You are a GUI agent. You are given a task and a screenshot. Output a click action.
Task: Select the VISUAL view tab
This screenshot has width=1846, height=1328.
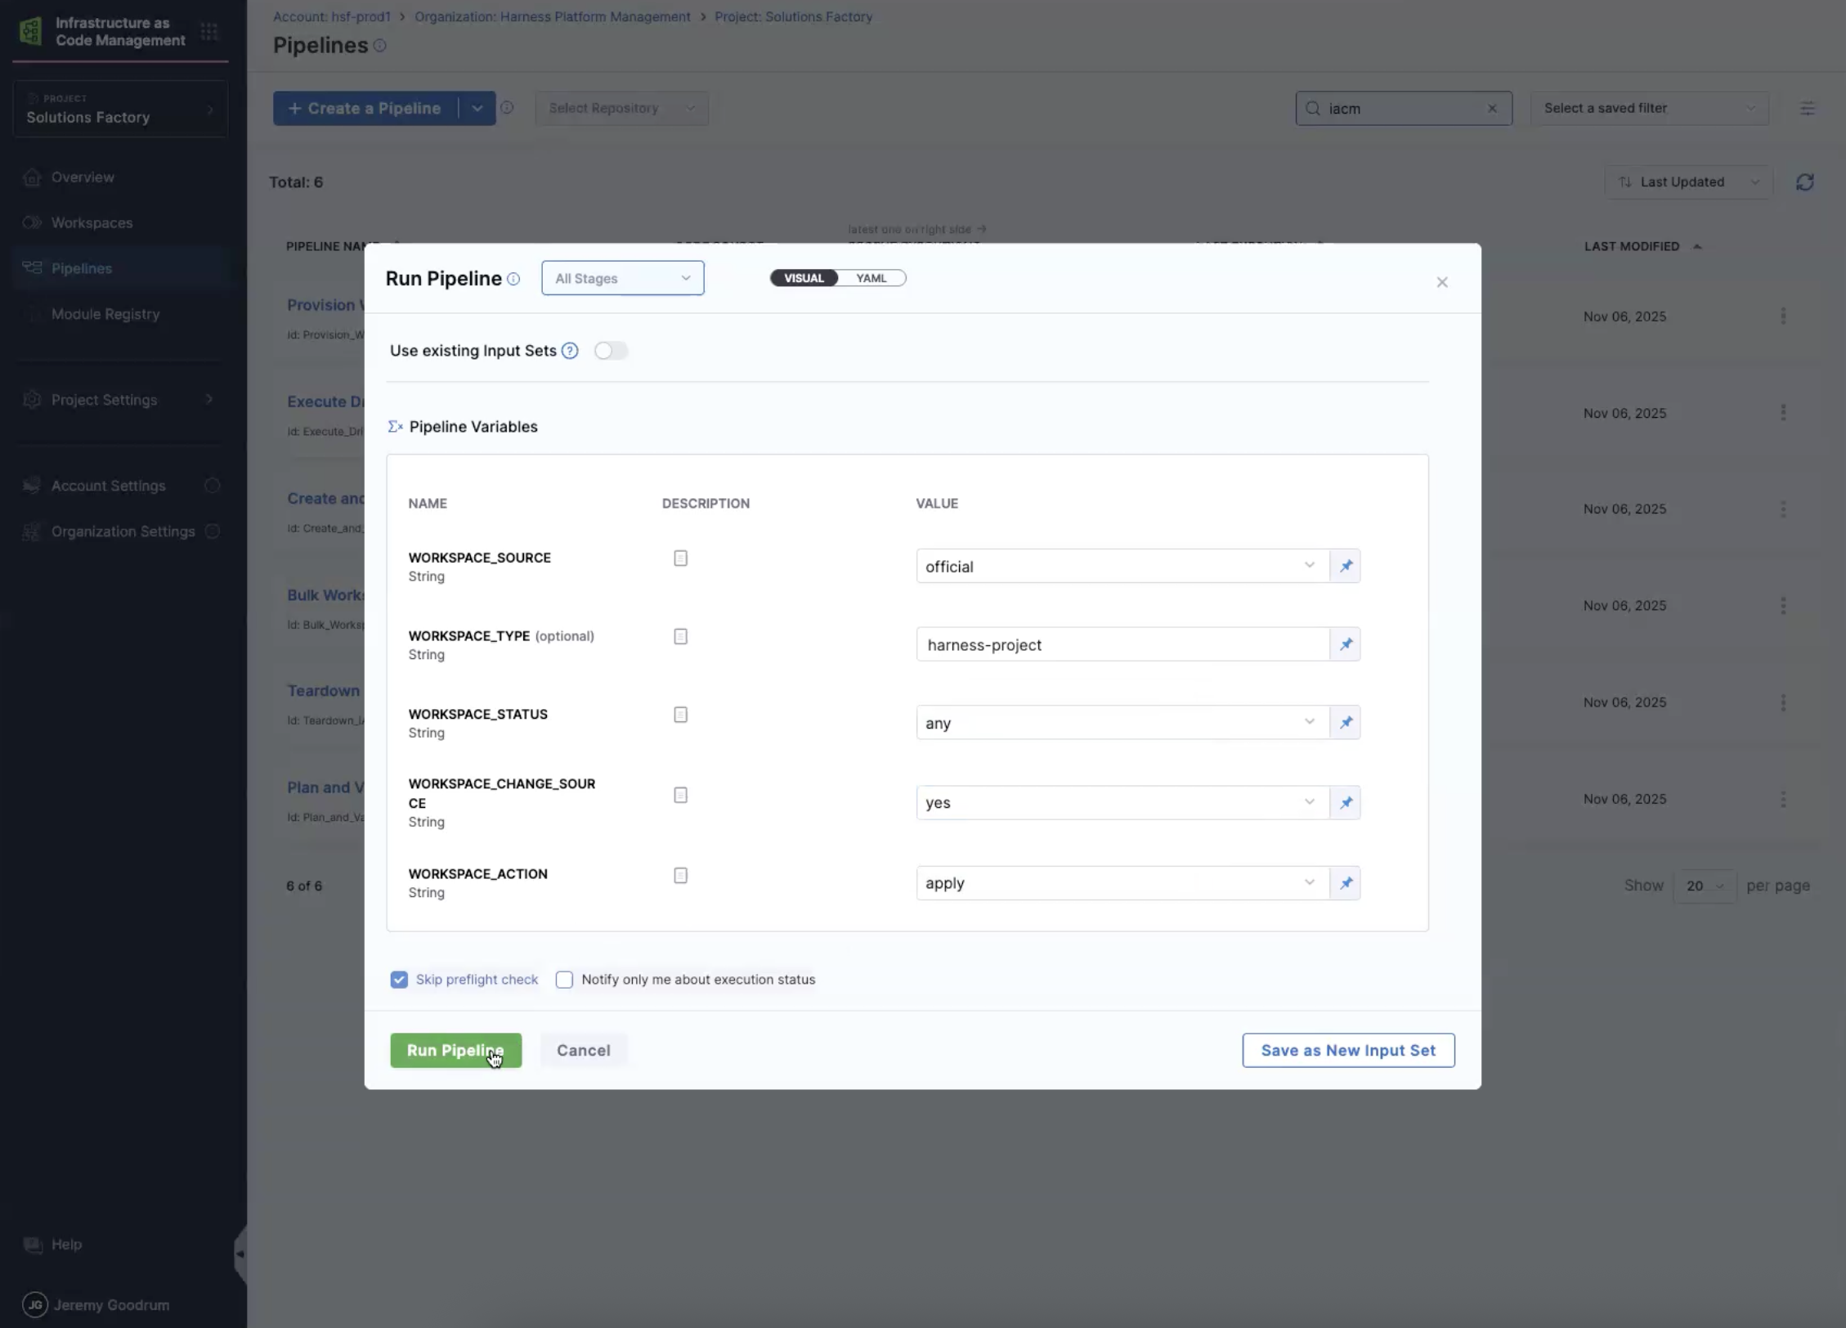click(804, 278)
